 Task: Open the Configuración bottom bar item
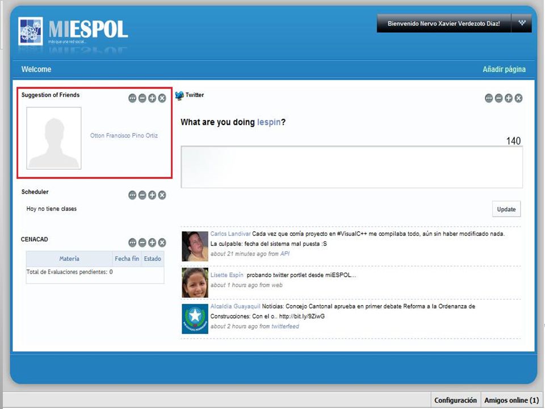point(455,400)
